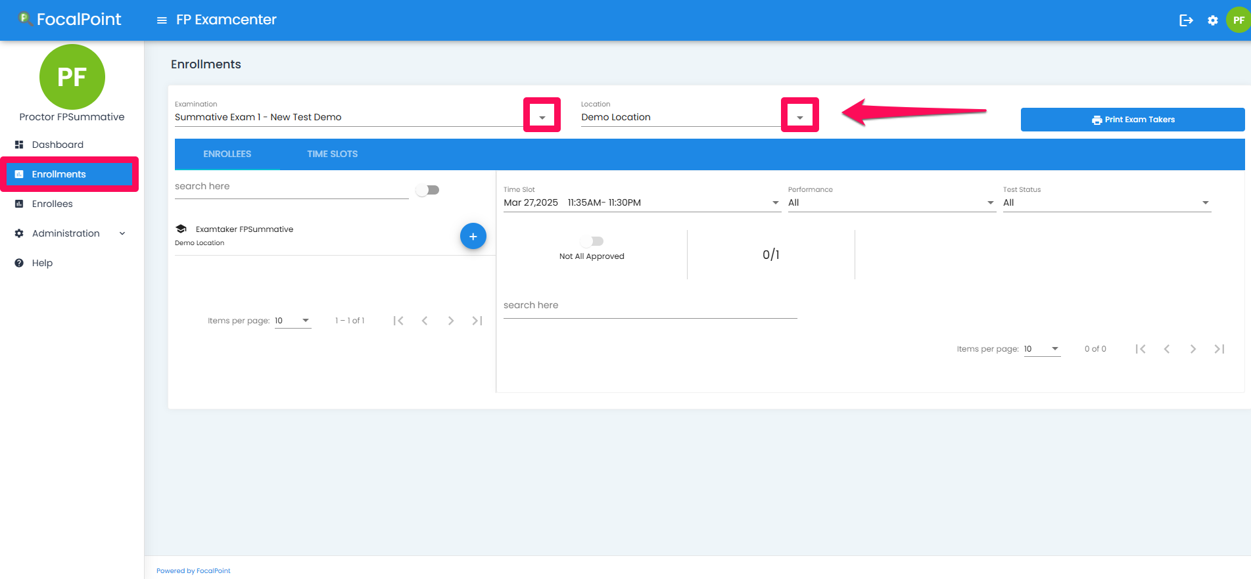1251x579 pixels.
Task: Click the enrollees search here field
Action: tap(291, 187)
